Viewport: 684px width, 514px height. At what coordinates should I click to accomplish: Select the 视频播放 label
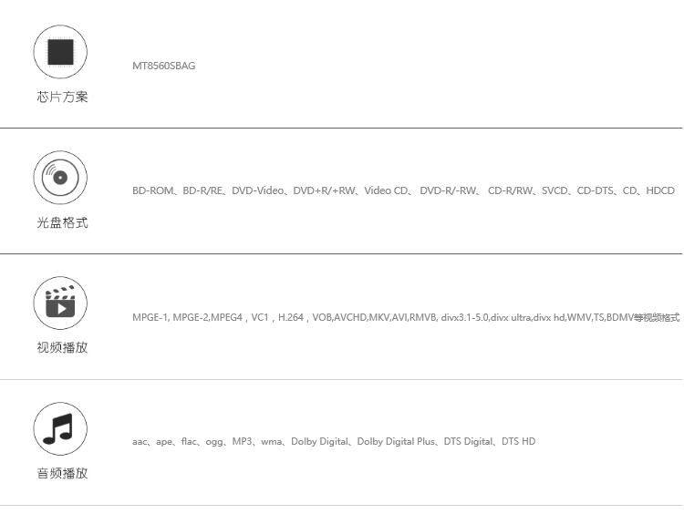click(x=62, y=347)
